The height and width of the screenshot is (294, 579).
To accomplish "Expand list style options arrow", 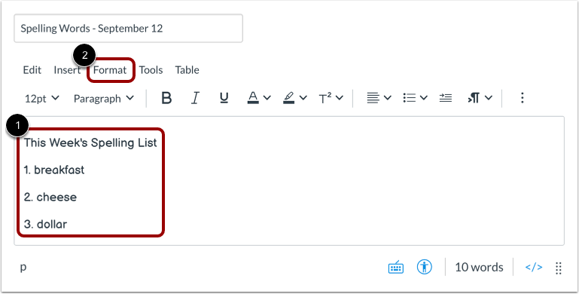I will [424, 98].
